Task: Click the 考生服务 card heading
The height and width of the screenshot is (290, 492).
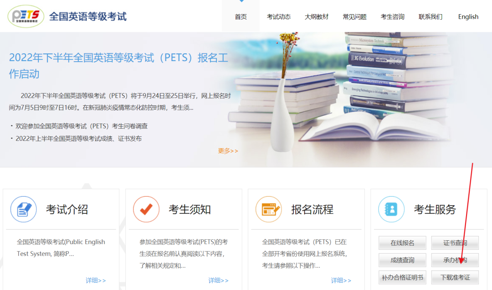Action: [x=435, y=209]
